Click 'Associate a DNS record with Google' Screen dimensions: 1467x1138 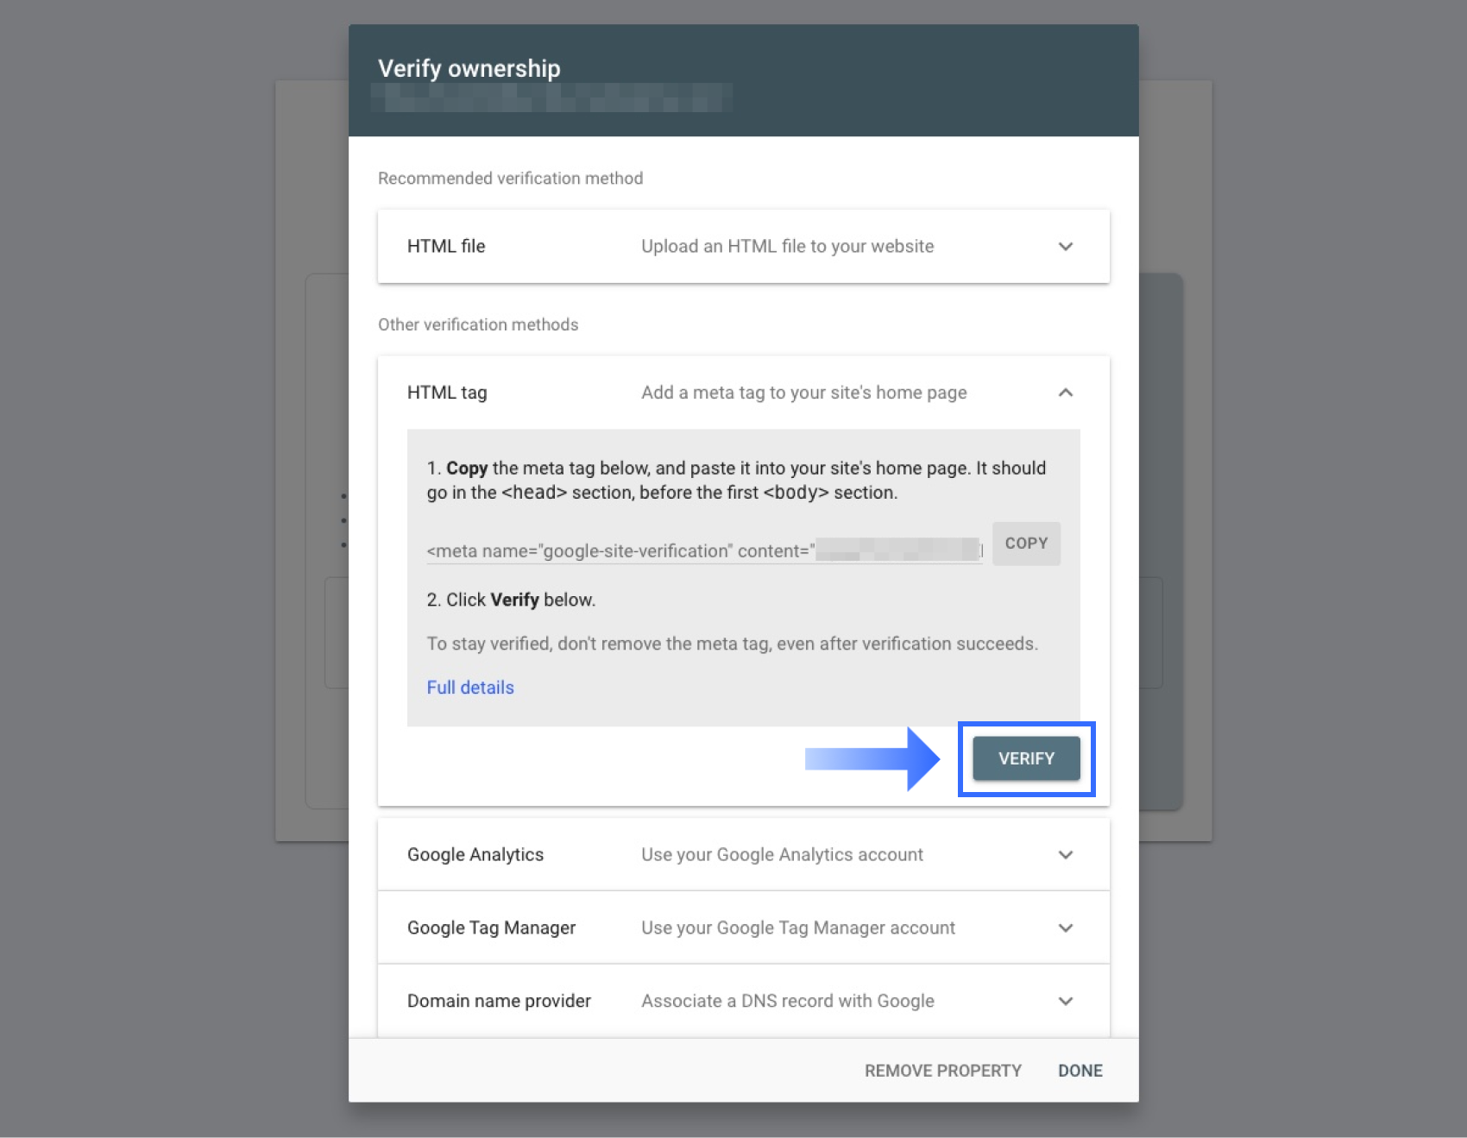[x=787, y=1002]
